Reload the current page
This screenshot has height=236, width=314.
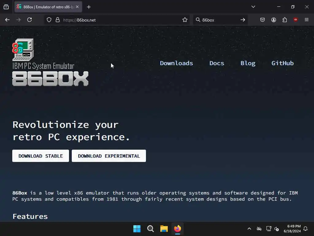click(x=29, y=20)
